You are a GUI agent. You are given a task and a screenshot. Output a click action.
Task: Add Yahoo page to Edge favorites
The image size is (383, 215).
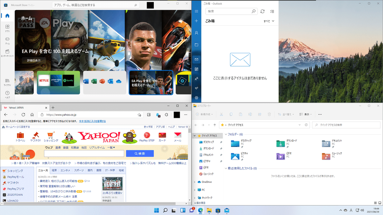click(139, 115)
